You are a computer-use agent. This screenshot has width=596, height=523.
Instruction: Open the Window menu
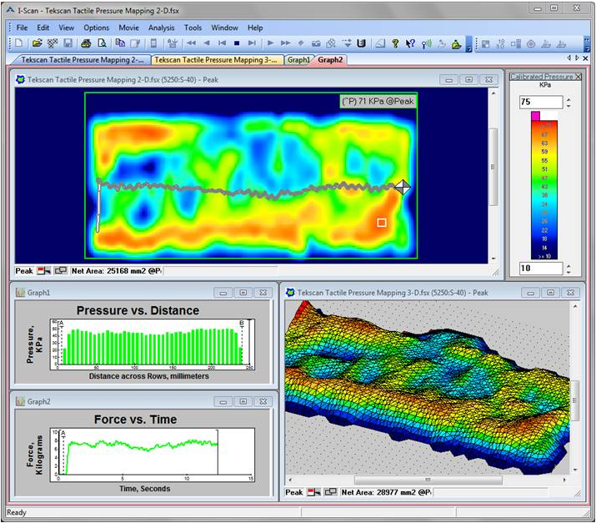click(224, 28)
